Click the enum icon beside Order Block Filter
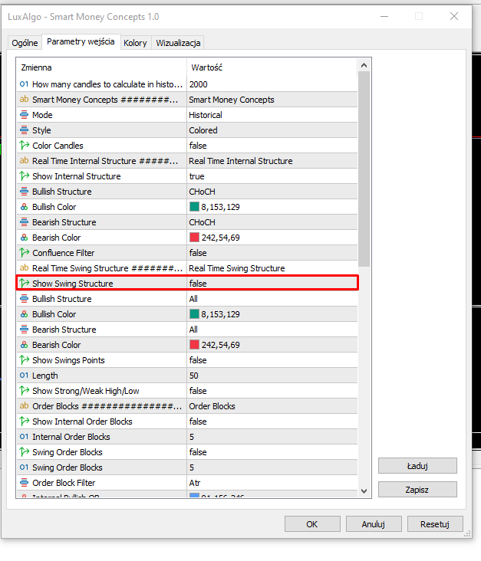 click(24, 483)
